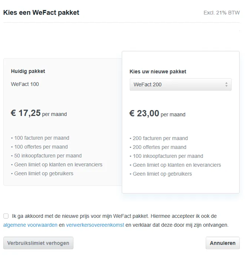Click the € 17,25 per maand price
This screenshot has width=245, height=256.
(x=39, y=113)
